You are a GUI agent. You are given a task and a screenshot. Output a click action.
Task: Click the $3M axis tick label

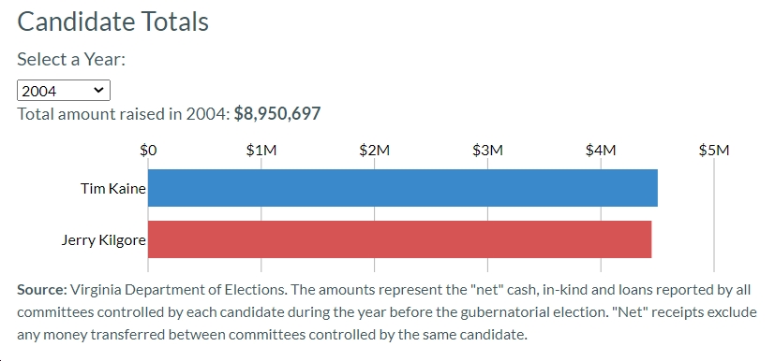point(487,150)
